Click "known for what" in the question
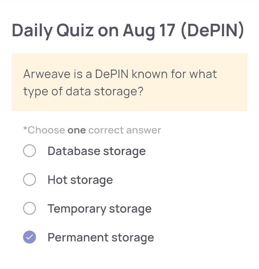Image resolution: width=259 pixels, height=269 pixels. [x=174, y=74]
